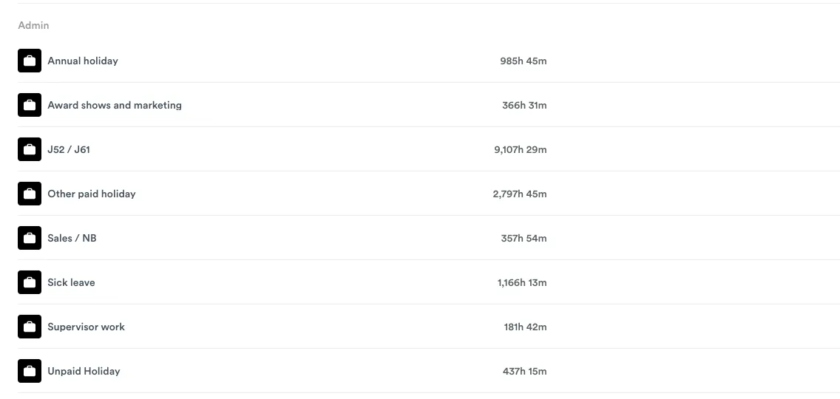Open the Other paid holiday entry
Image resolution: width=840 pixels, height=399 pixels.
click(92, 194)
